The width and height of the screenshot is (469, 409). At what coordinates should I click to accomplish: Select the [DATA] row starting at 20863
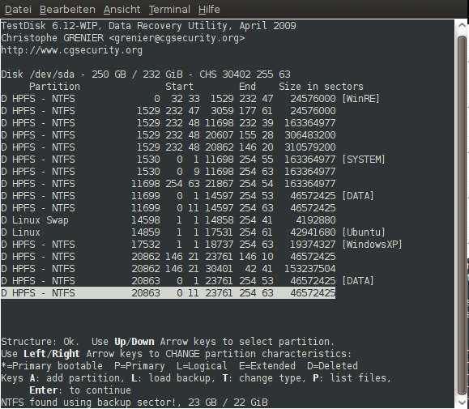pos(187,281)
